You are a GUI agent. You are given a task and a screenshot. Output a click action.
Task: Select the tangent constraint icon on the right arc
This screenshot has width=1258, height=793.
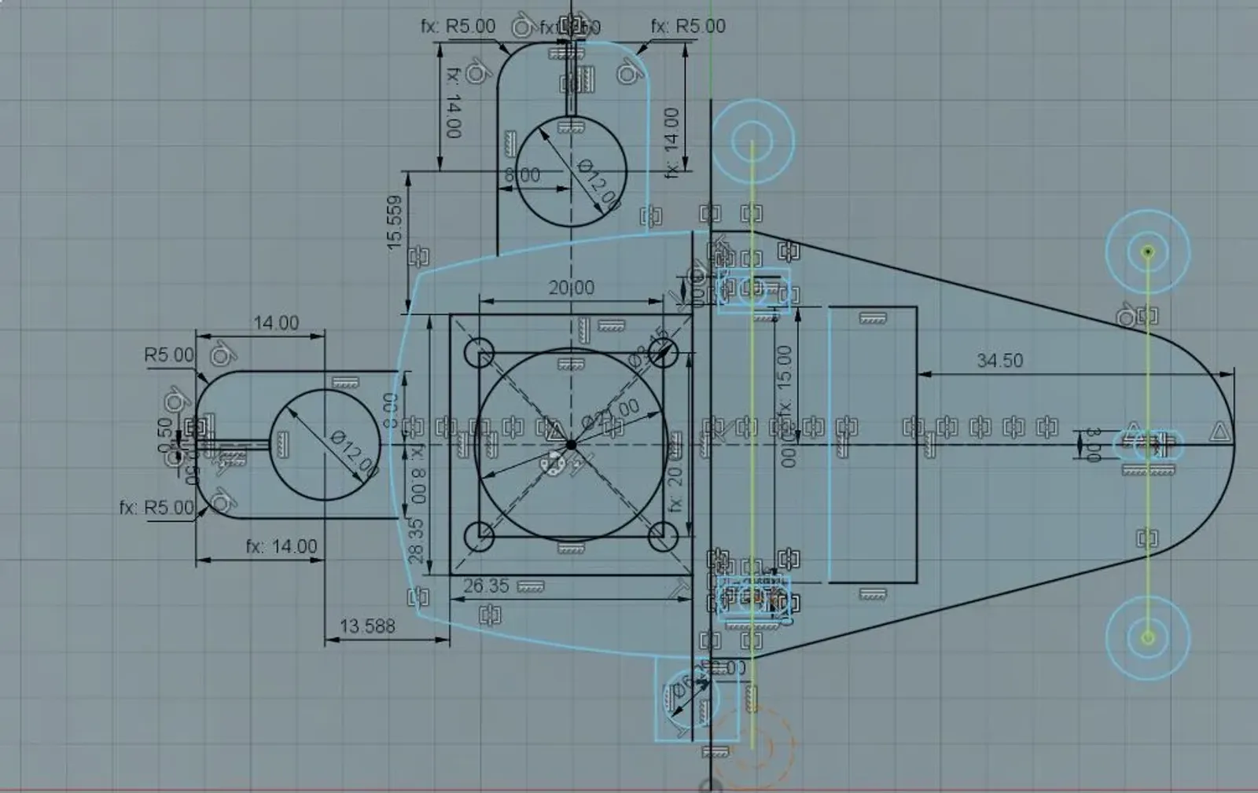pos(1127,317)
